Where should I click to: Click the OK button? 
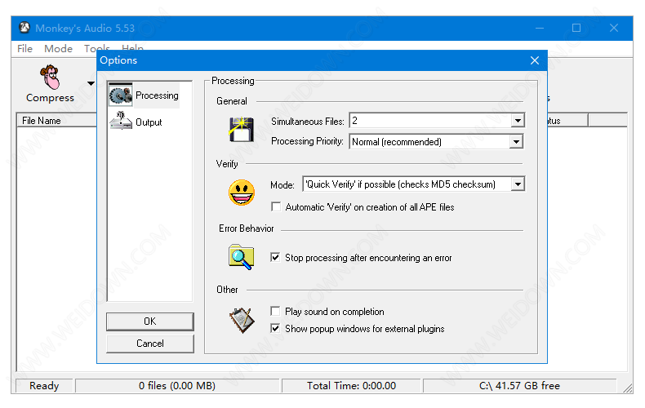click(149, 322)
